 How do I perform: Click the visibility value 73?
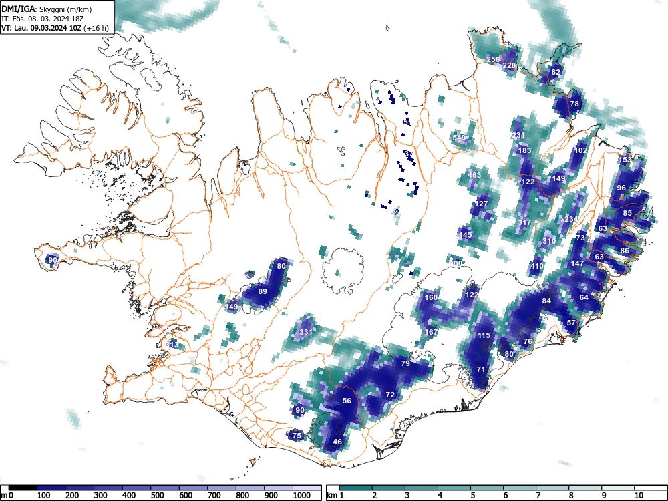[x=580, y=238]
